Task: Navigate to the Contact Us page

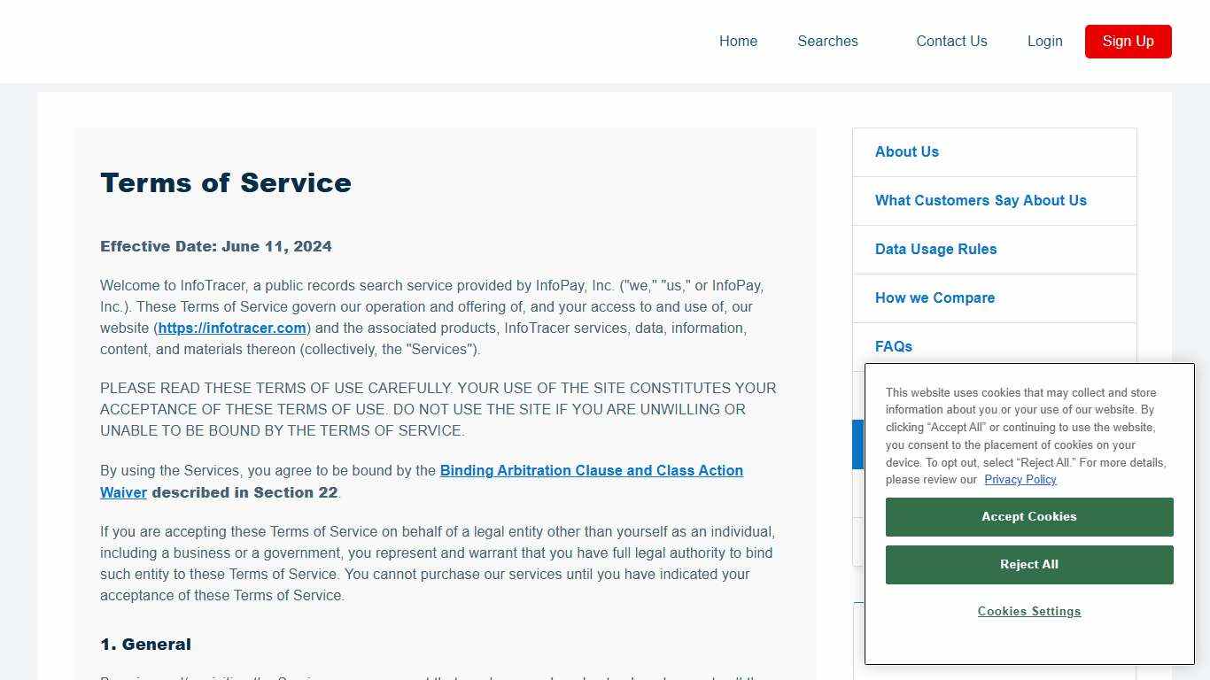Action: [x=951, y=41]
